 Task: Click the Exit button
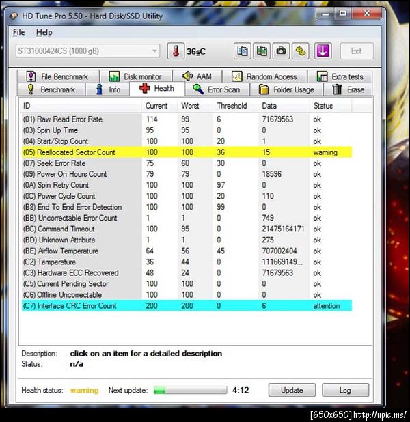coord(357,51)
